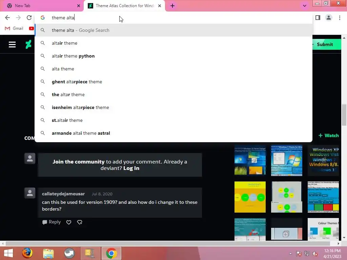Screen dimensions: 347x260
Task: Click the Log In link
Action: coord(131,168)
